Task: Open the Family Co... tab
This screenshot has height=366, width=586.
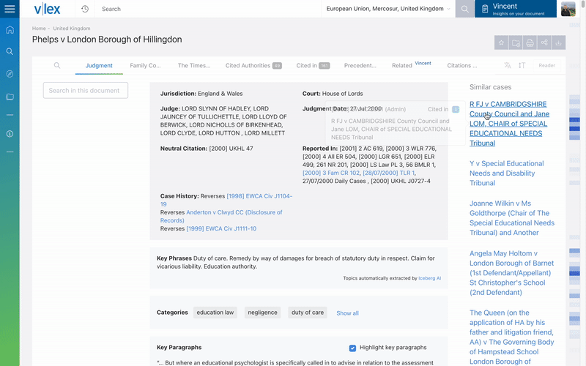Action: click(145, 65)
